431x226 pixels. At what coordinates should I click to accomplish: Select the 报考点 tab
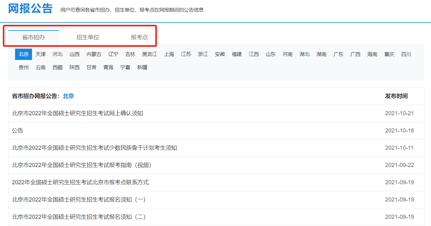coord(139,37)
